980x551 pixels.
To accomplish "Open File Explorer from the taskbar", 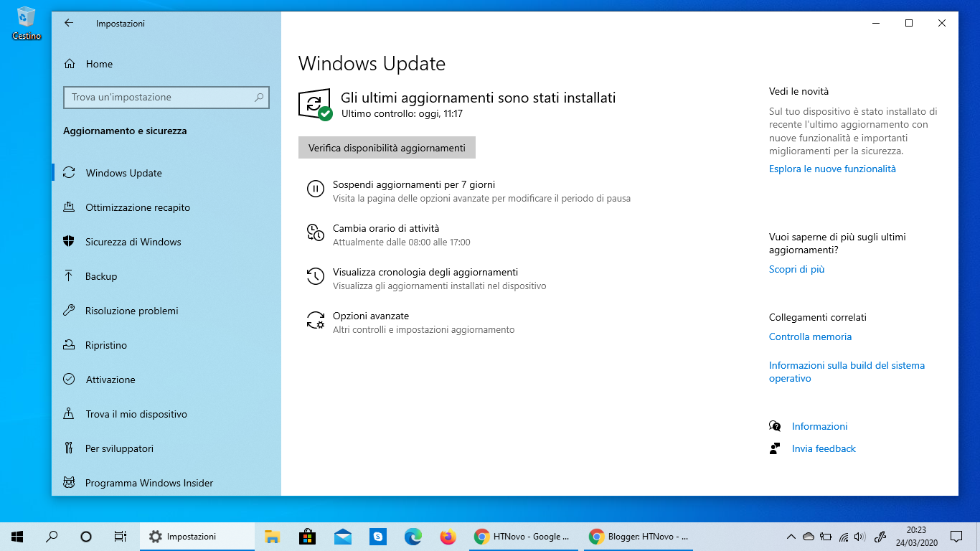I will tap(272, 537).
